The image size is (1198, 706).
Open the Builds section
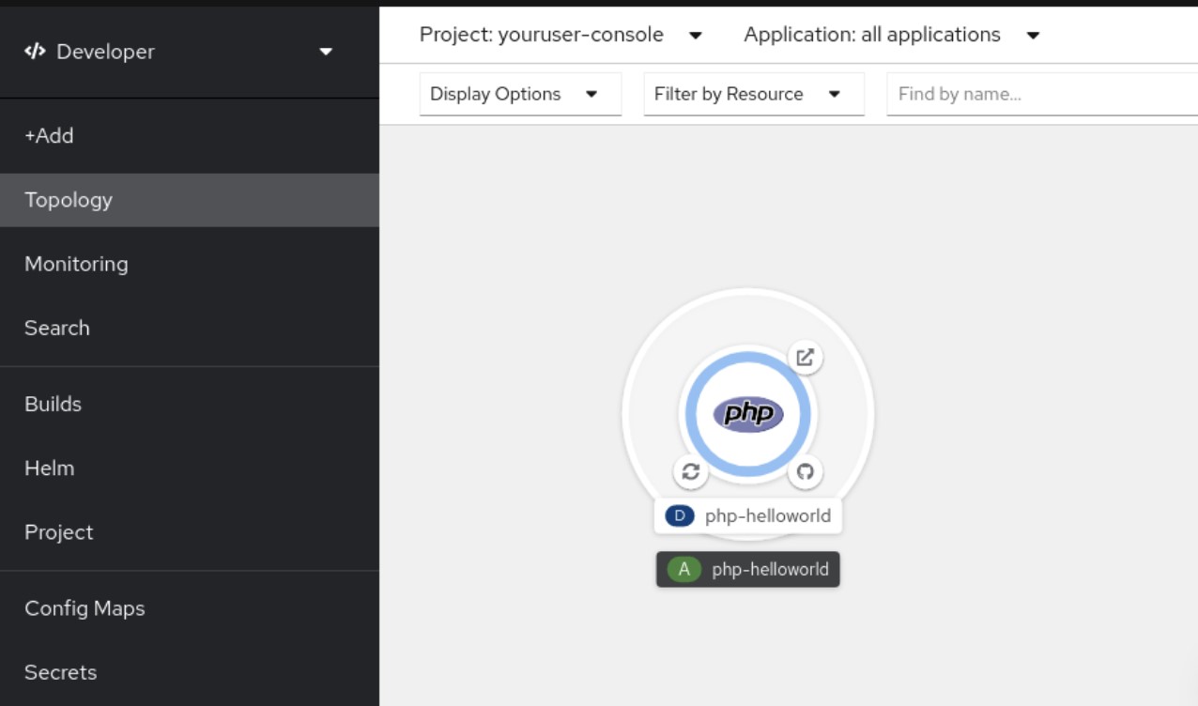tap(53, 404)
